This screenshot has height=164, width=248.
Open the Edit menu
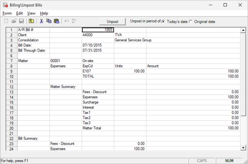click(x=19, y=13)
